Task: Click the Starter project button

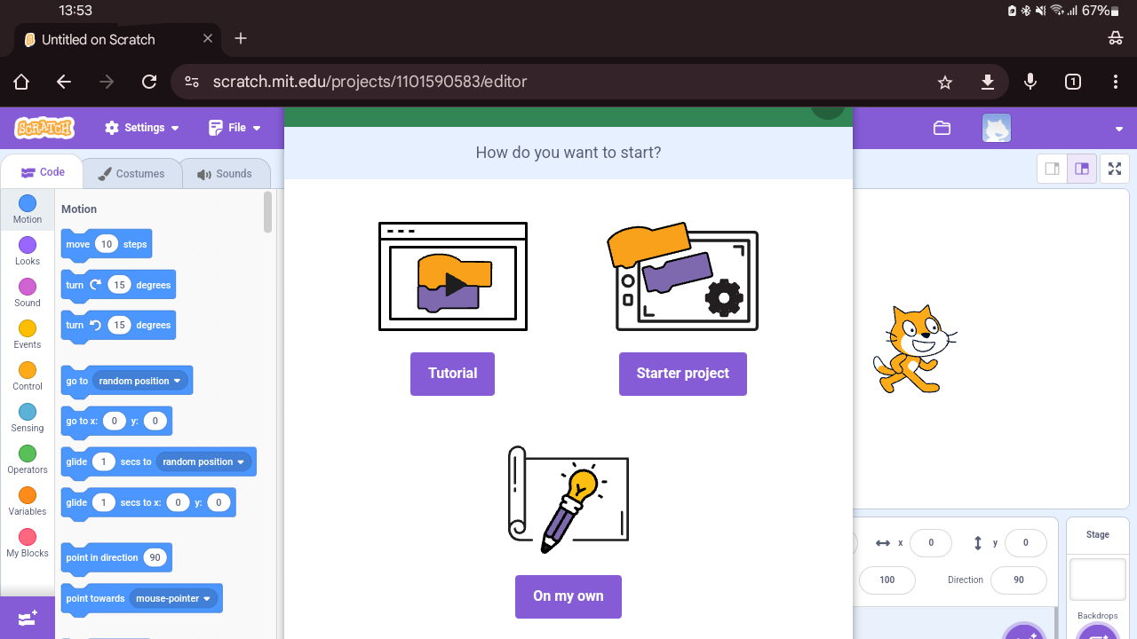Action: click(683, 374)
